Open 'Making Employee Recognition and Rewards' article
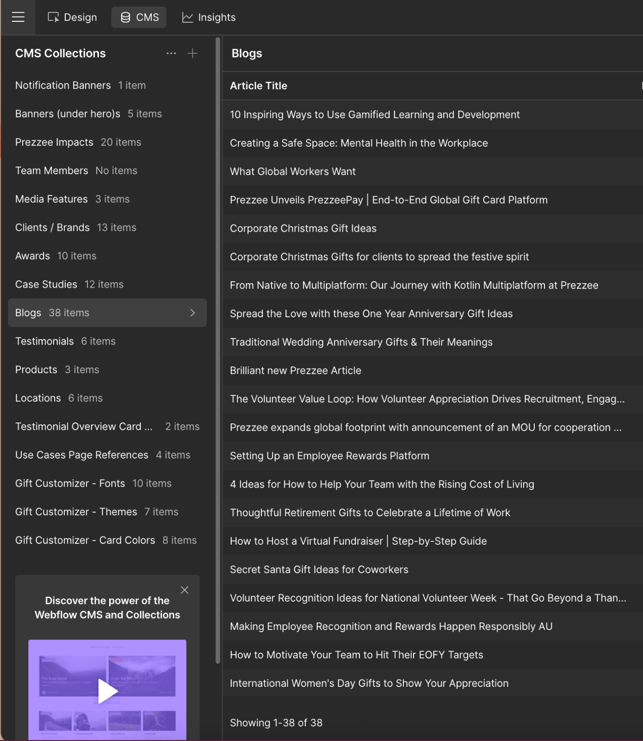 (433, 627)
